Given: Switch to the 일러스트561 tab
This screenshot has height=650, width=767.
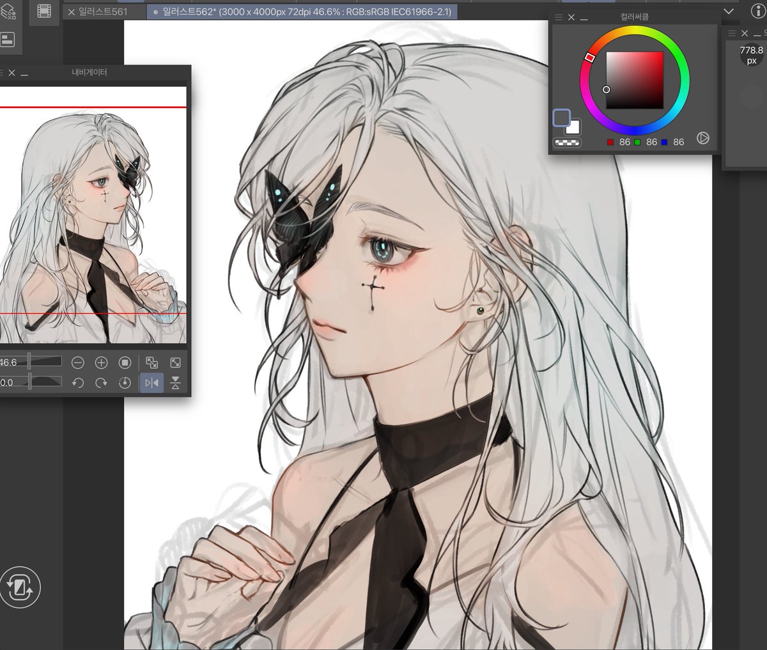Looking at the screenshot, I should [103, 12].
